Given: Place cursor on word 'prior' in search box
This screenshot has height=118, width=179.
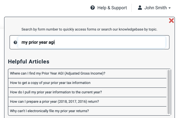Looking at the screenshot, I should pos(33,42).
